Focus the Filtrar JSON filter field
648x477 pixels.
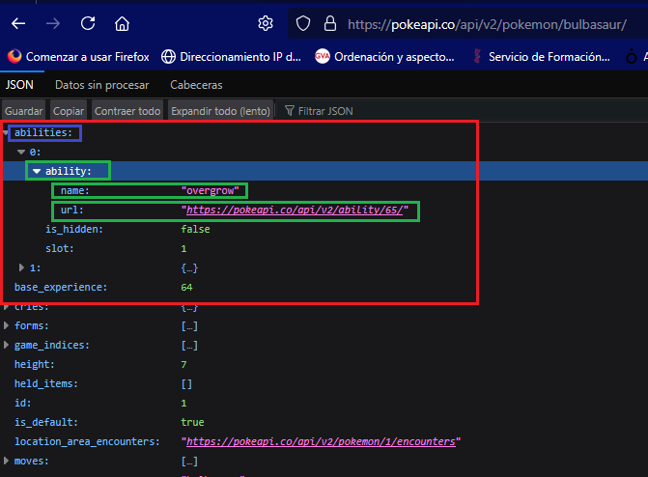pos(325,111)
